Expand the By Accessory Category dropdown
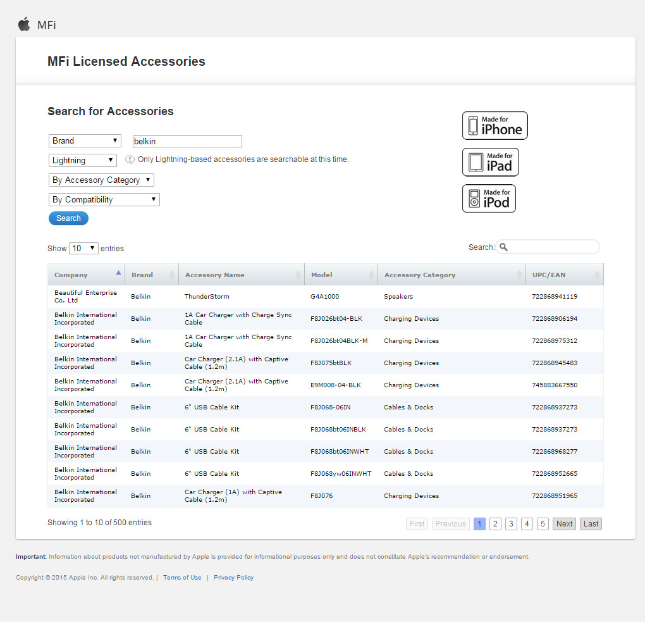This screenshot has width=645, height=622. point(101,180)
